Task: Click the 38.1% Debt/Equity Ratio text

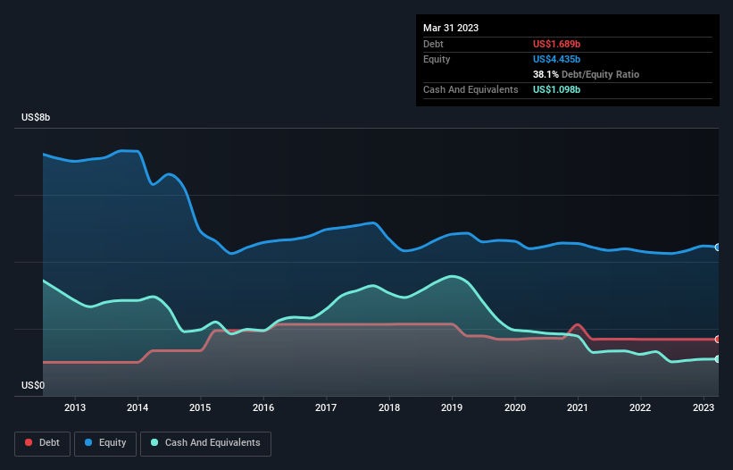Action: click(x=586, y=74)
